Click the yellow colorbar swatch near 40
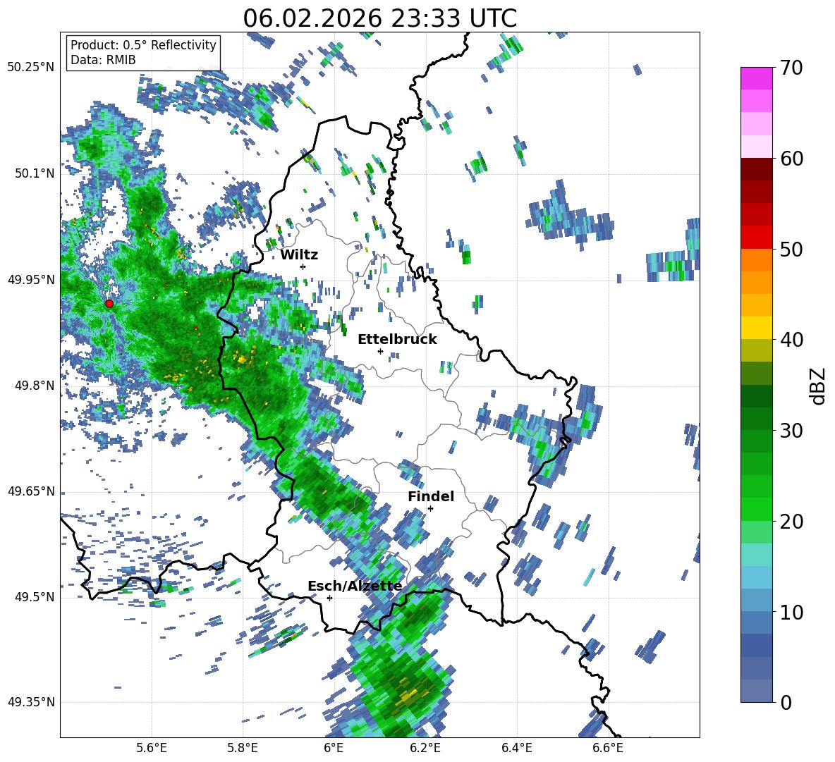Viewport: 835px width, 762px height. pos(757,328)
